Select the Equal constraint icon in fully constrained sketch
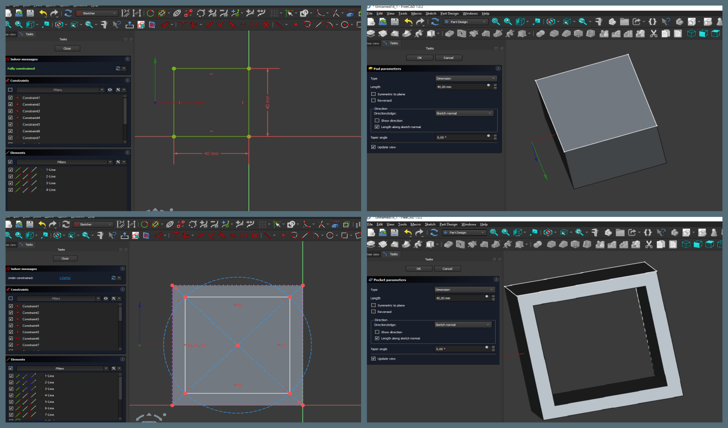Viewport: 728px width, 428px height. coord(244,25)
